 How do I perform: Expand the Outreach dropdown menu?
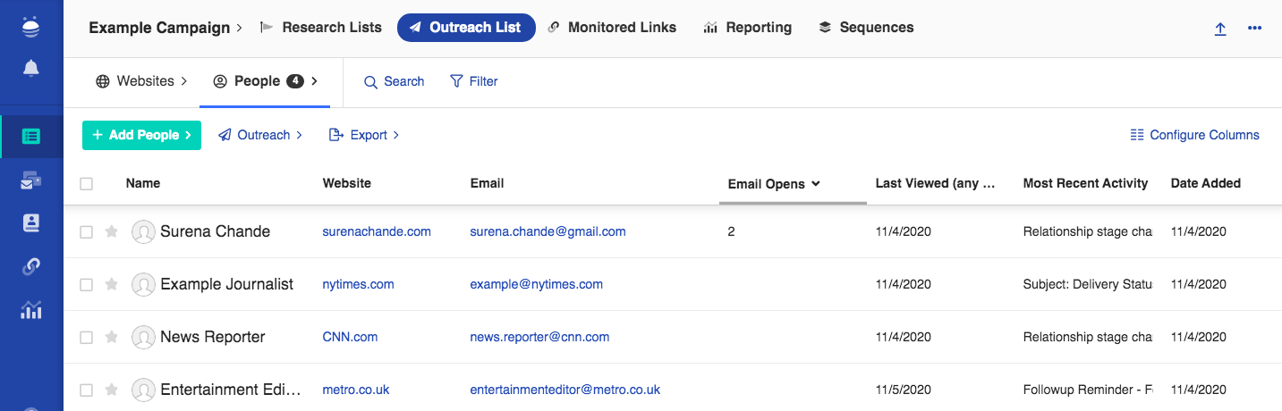click(x=260, y=135)
